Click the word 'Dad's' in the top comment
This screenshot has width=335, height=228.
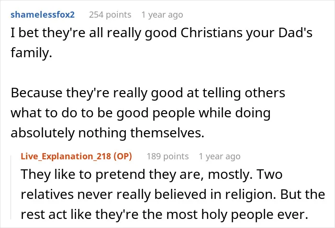tap(295, 33)
